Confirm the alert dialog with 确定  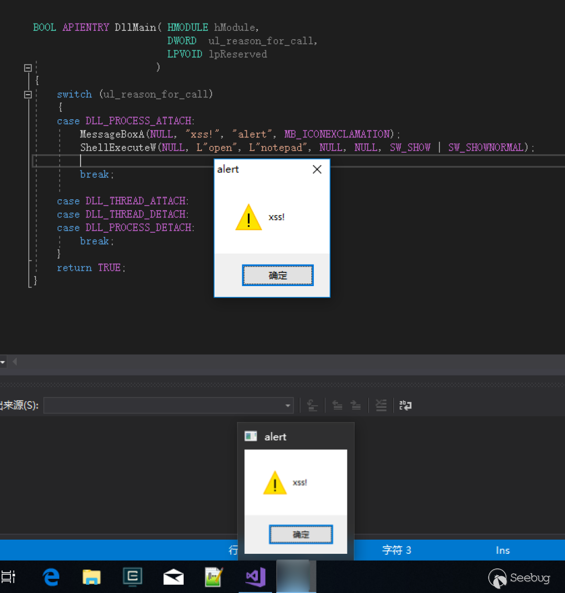point(278,275)
